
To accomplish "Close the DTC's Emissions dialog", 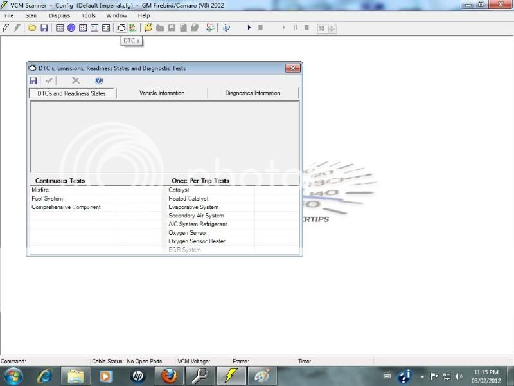I will pyautogui.click(x=293, y=68).
